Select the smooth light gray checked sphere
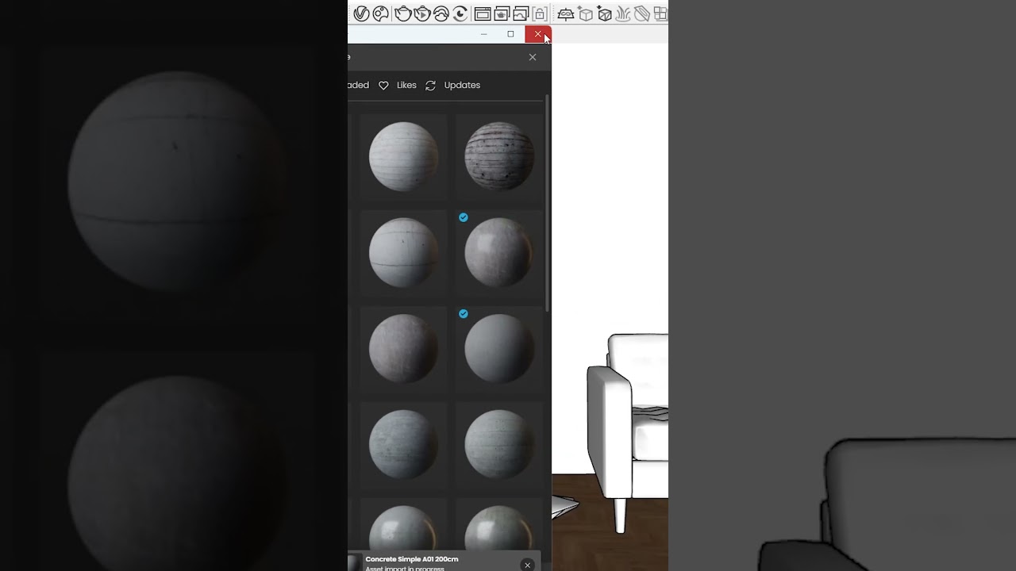Image resolution: width=1016 pixels, height=571 pixels. click(x=499, y=348)
